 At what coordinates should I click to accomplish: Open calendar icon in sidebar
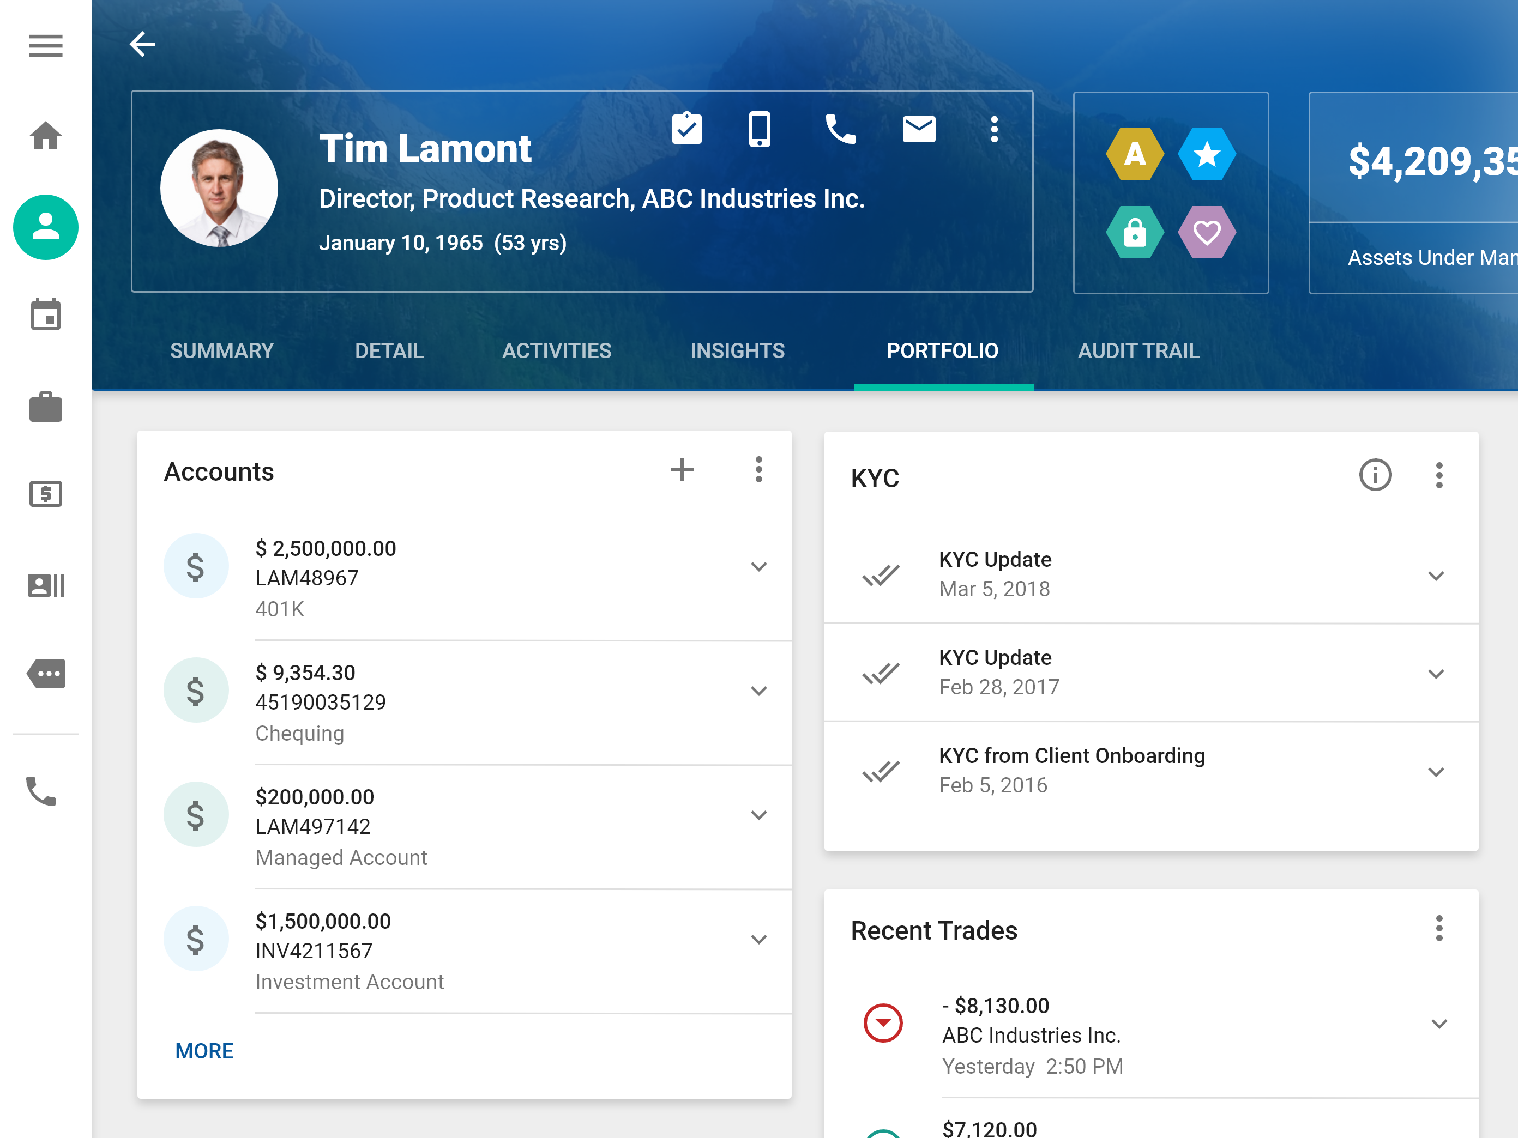pyautogui.click(x=45, y=315)
